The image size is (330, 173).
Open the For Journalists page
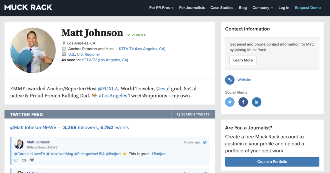click(192, 8)
